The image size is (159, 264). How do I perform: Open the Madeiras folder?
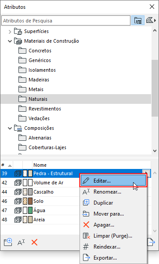(39, 80)
